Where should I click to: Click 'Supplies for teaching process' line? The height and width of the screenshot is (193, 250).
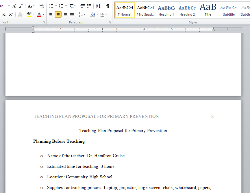tap(129, 188)
